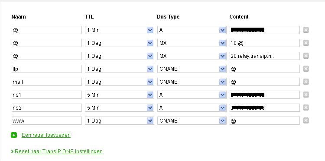Open the '1 Min' TTL dropdown

tap(120, 30)
